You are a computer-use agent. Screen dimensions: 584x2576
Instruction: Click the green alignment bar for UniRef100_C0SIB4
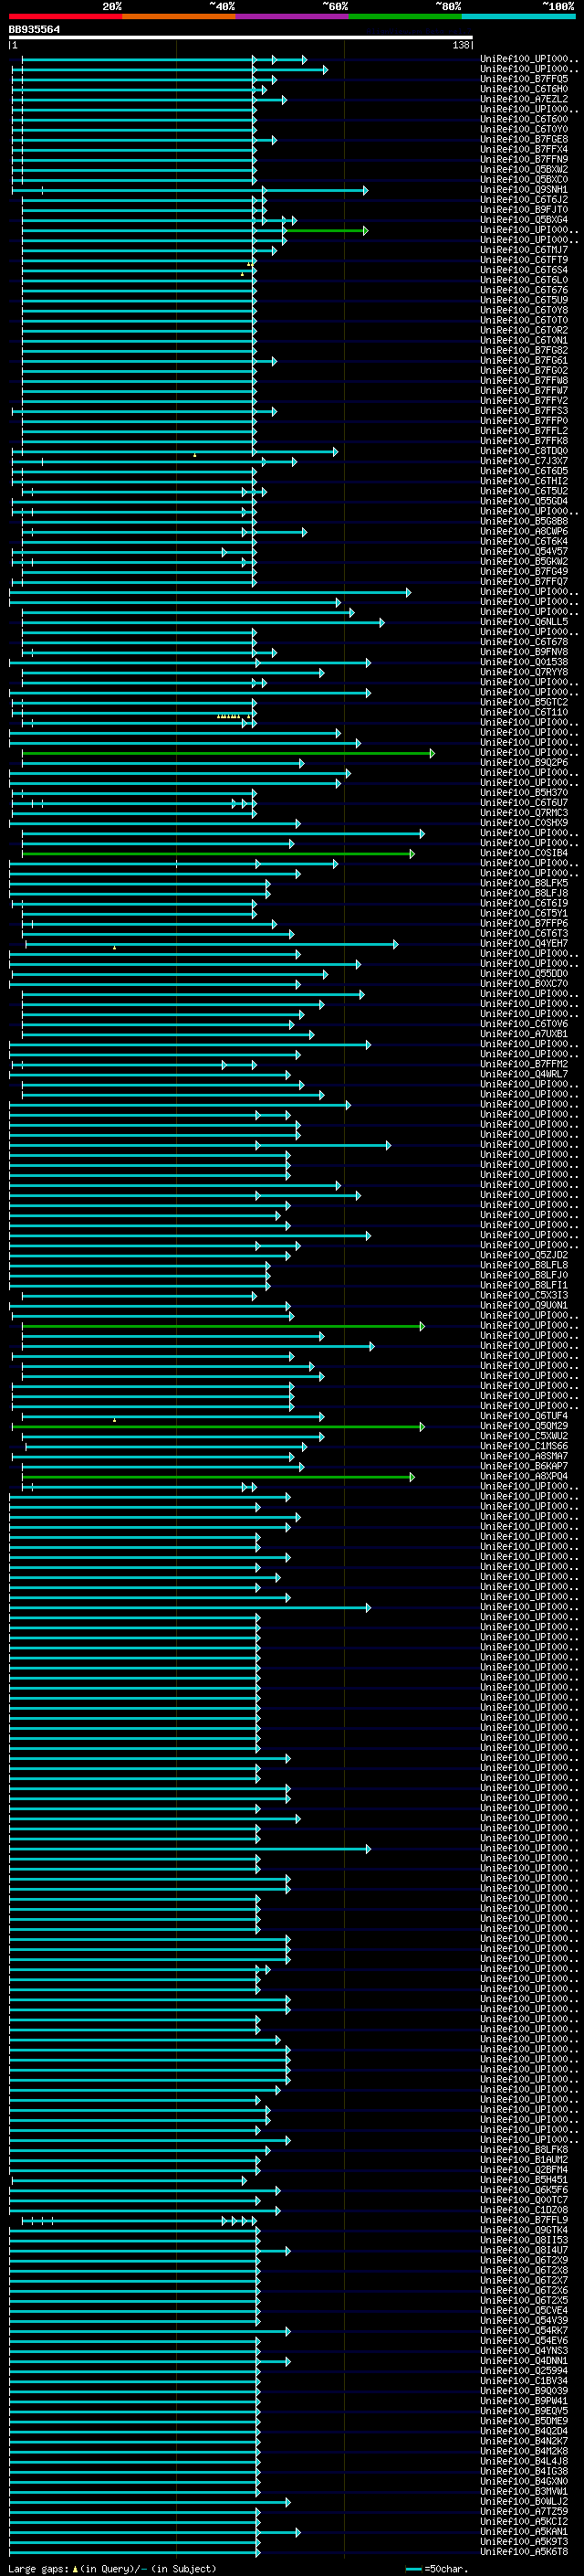click(217, 853)
